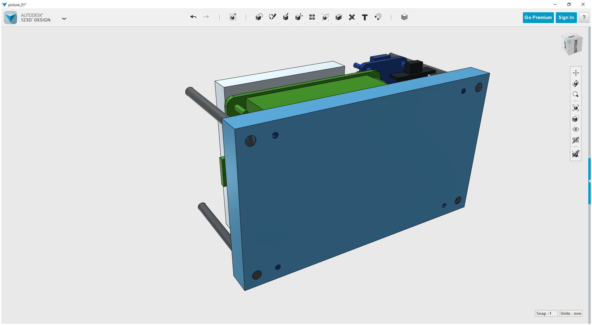The width and height of the screenshot is (592, 325).
Task: Click the Sign In button
Action: pos(566,18)
